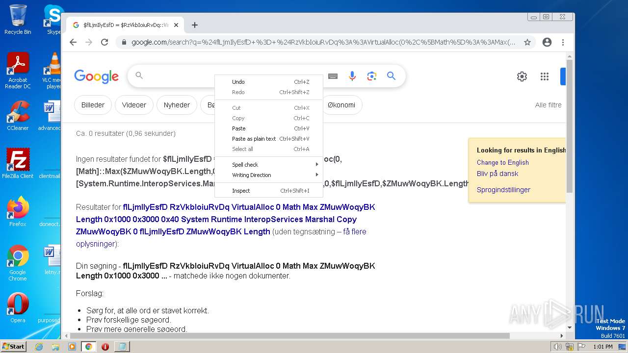
Task: Reload the page with refresh icon
Action: tap(105, 42)
